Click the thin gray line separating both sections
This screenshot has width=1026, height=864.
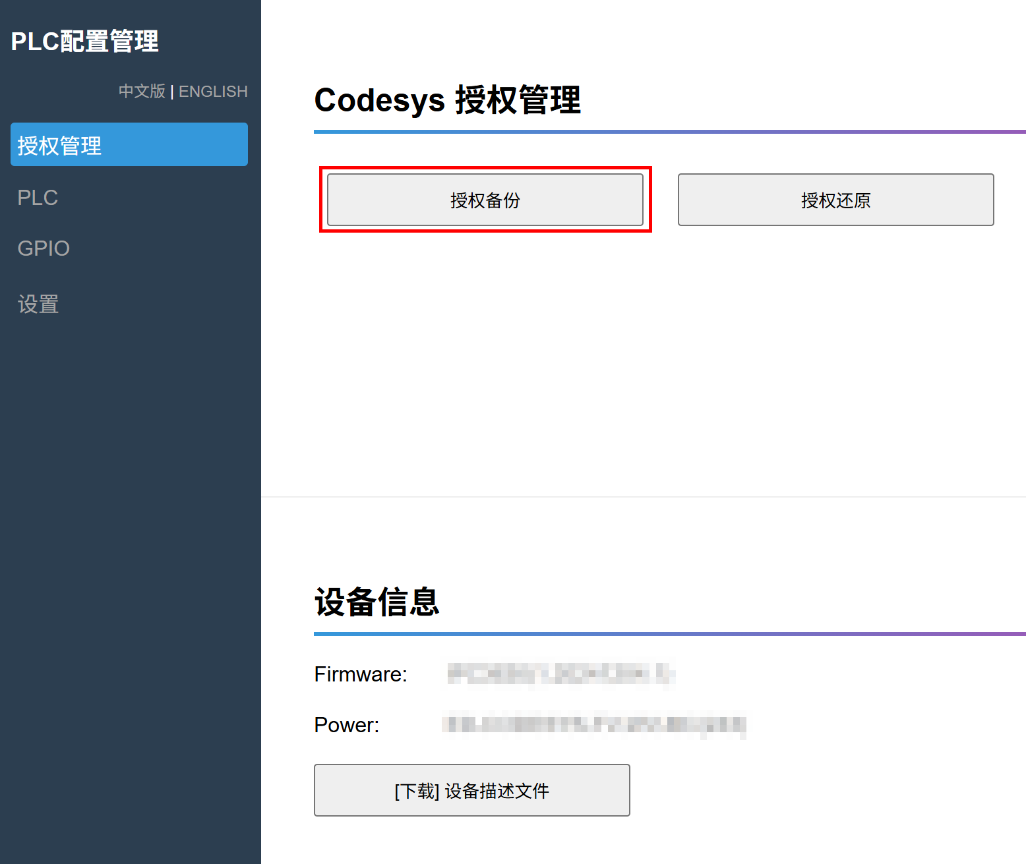(x=643, y=496)
